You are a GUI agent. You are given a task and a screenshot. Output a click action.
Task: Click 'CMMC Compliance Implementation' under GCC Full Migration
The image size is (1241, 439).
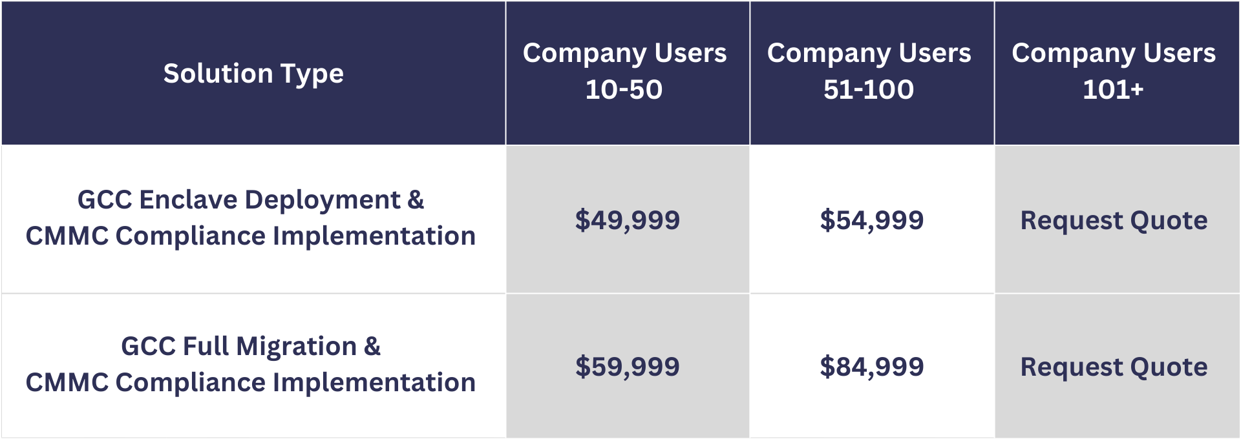pos(251,383)
